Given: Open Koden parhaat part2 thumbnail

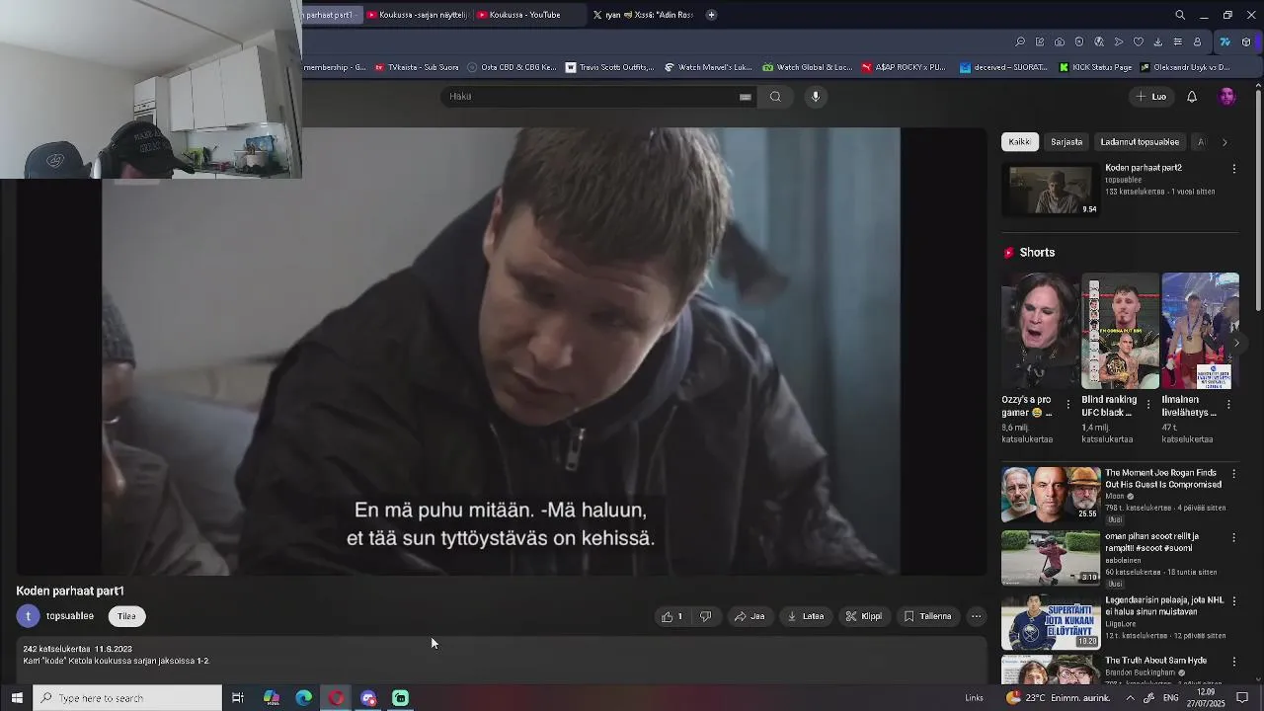Looking at the screenshot, I should [1051, 190].
